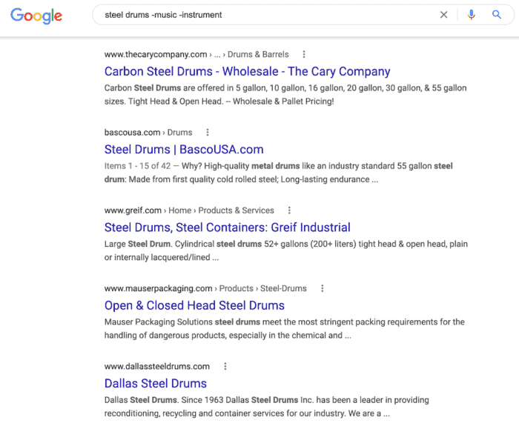
Task: Open Dallas Steel Drums link
Action: [156, 384]
